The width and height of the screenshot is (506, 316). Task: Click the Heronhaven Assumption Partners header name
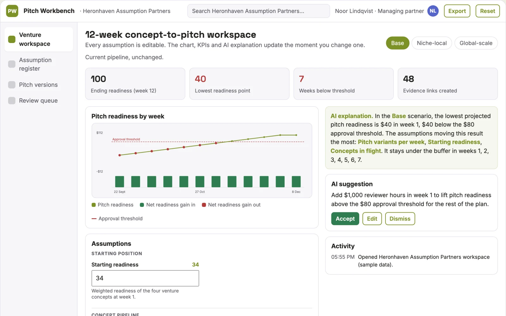point(126,11)
